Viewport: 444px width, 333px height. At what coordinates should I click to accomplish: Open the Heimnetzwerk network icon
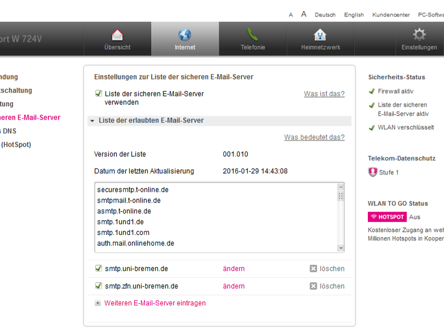(320, 35)
